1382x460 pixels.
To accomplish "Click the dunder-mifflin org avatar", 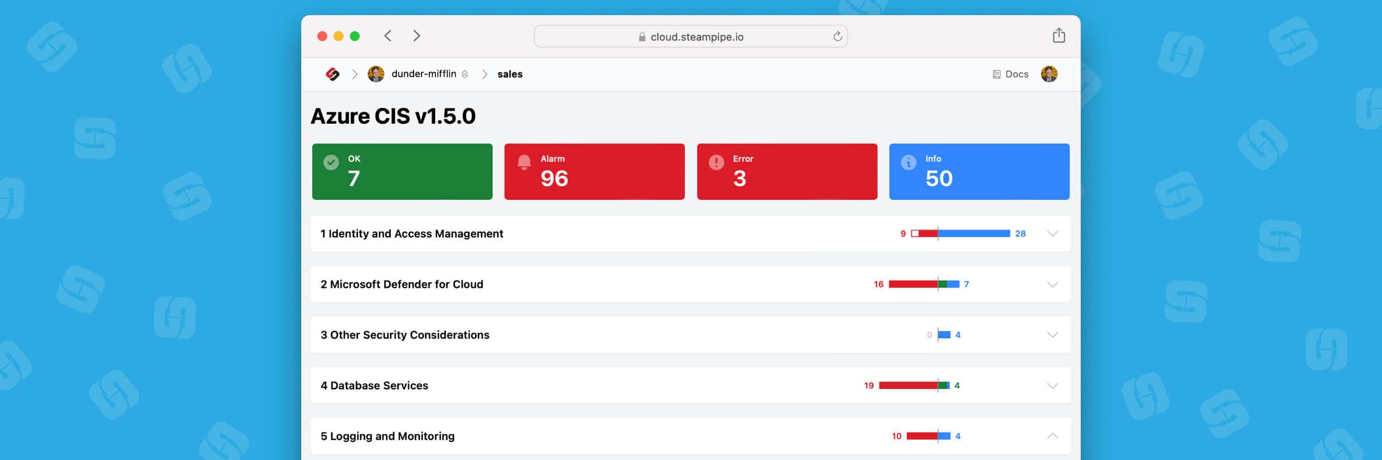I will [376, 74].
